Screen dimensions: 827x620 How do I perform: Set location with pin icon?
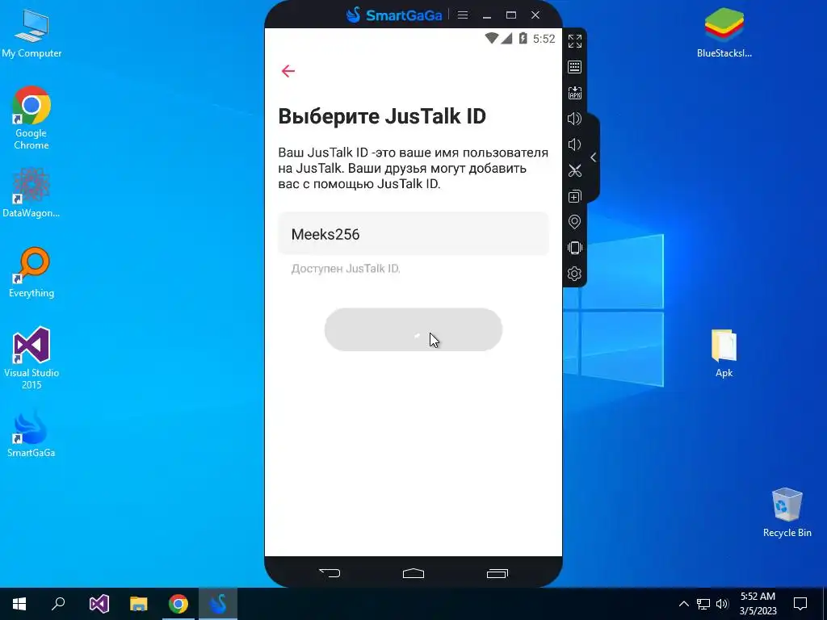click(574, 222)
